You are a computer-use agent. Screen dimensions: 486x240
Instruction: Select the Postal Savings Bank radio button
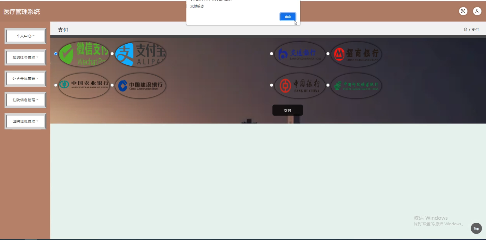coord(328,85)
